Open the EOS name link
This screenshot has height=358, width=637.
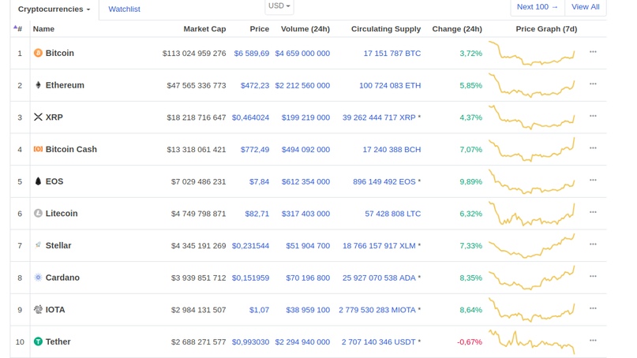coord(54,181)
